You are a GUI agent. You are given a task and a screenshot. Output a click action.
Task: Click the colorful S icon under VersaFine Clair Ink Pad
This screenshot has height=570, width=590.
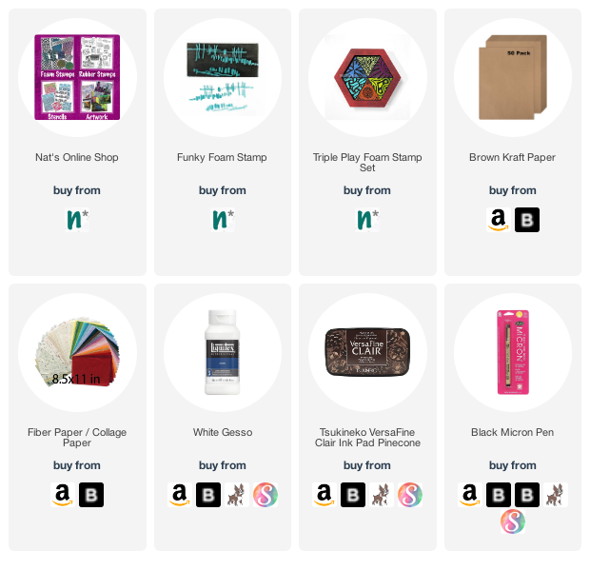pos(410,495)
